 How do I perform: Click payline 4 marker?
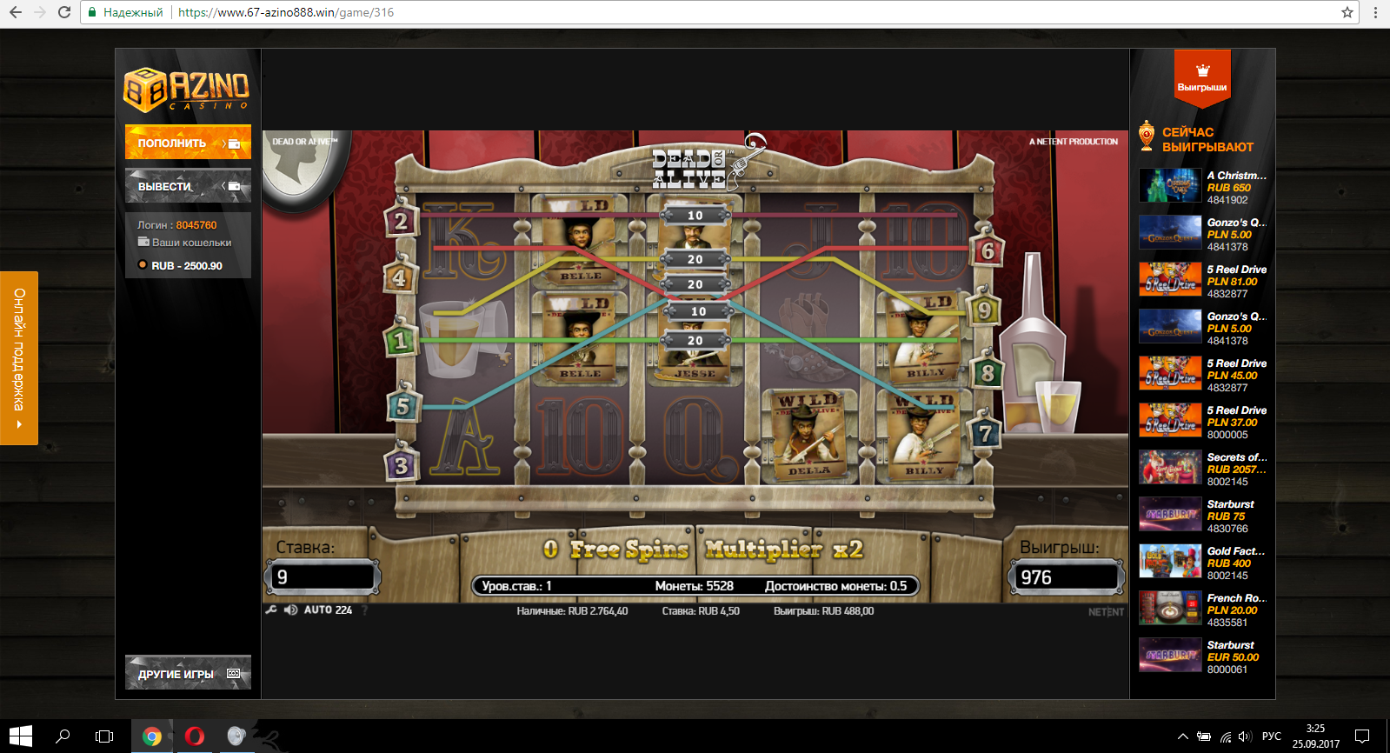(x=399, y=278)
